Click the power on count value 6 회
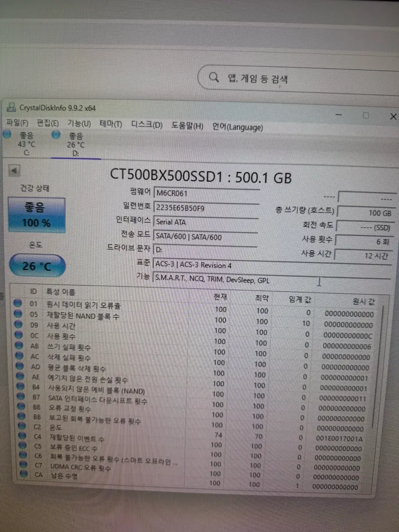Viewport: 399px width, 532px height. 364,241
